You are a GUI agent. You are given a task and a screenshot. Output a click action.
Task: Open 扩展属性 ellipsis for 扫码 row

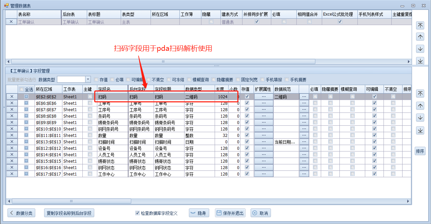pyautogui.click(x=263, y=97)
